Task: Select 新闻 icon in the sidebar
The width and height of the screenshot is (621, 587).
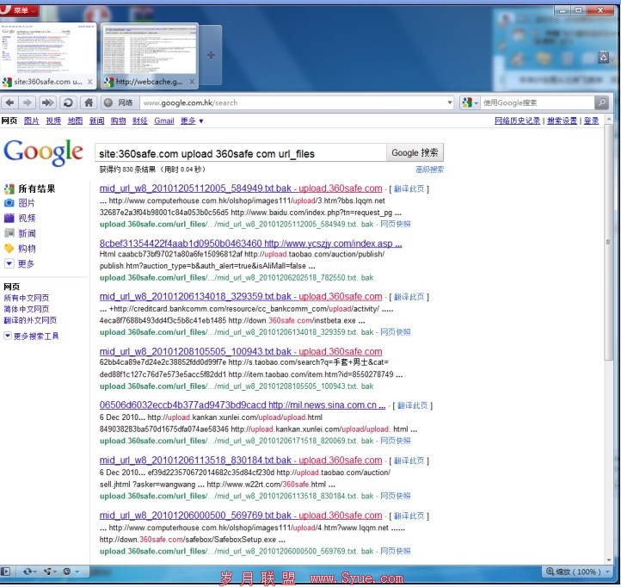Action: pyautogui.click(x=9, y=233)
